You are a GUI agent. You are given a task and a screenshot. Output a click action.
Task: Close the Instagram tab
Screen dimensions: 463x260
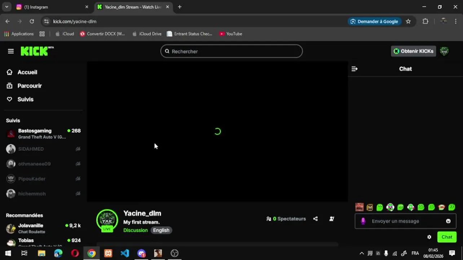(87, 7)
